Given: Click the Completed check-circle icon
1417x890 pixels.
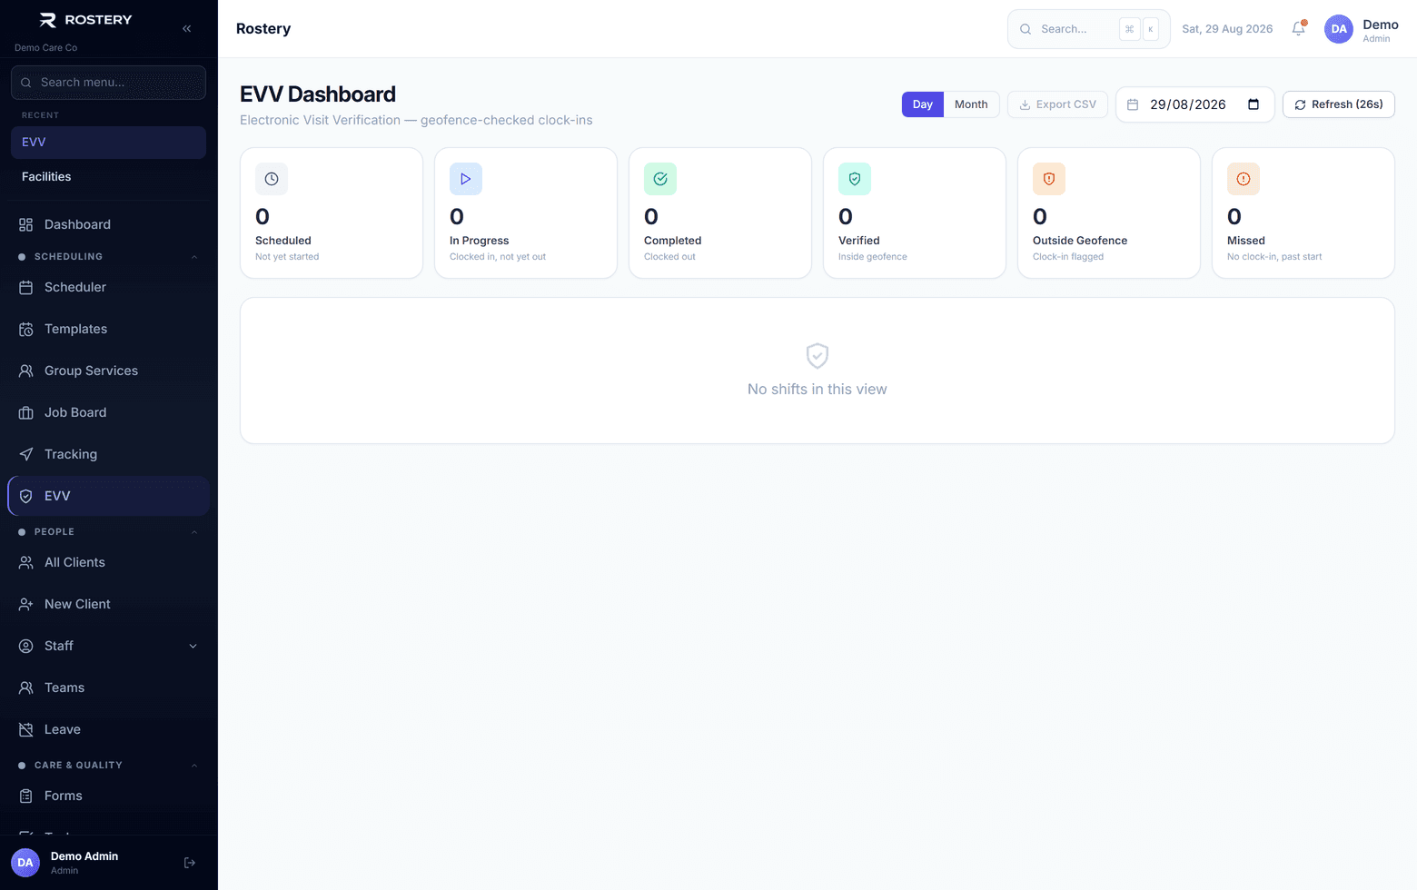Looking at the screenshot, I should (x=660, y=179).
